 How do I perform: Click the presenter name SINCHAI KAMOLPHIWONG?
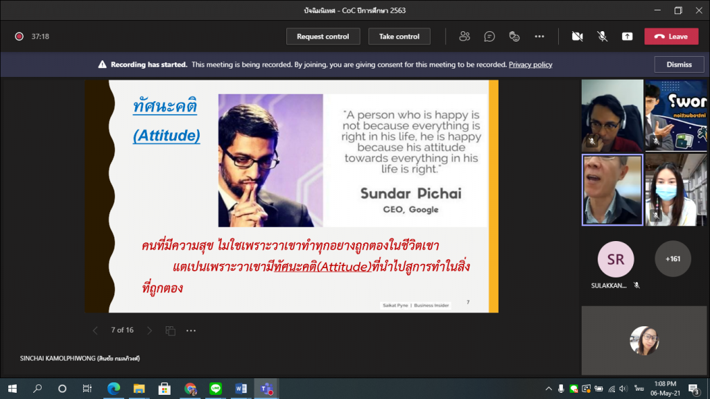pos(80,358)
